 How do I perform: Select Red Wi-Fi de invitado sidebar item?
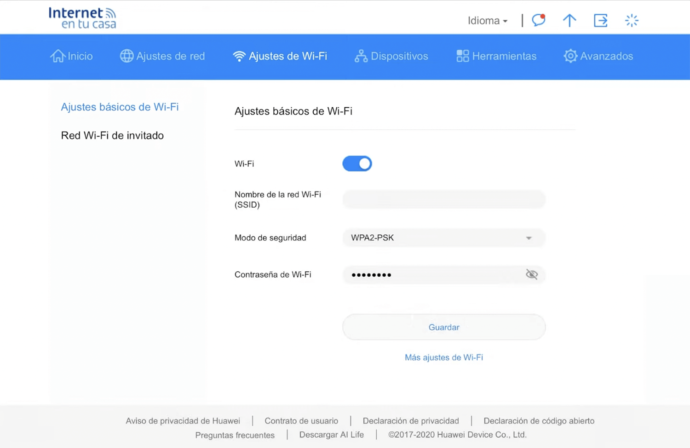[x=112, y=135]
